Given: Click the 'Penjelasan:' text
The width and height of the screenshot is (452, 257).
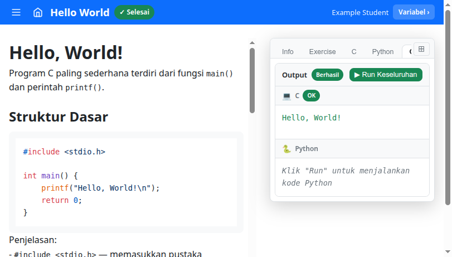Looking at the screenshot, I should tap(33, 240).
